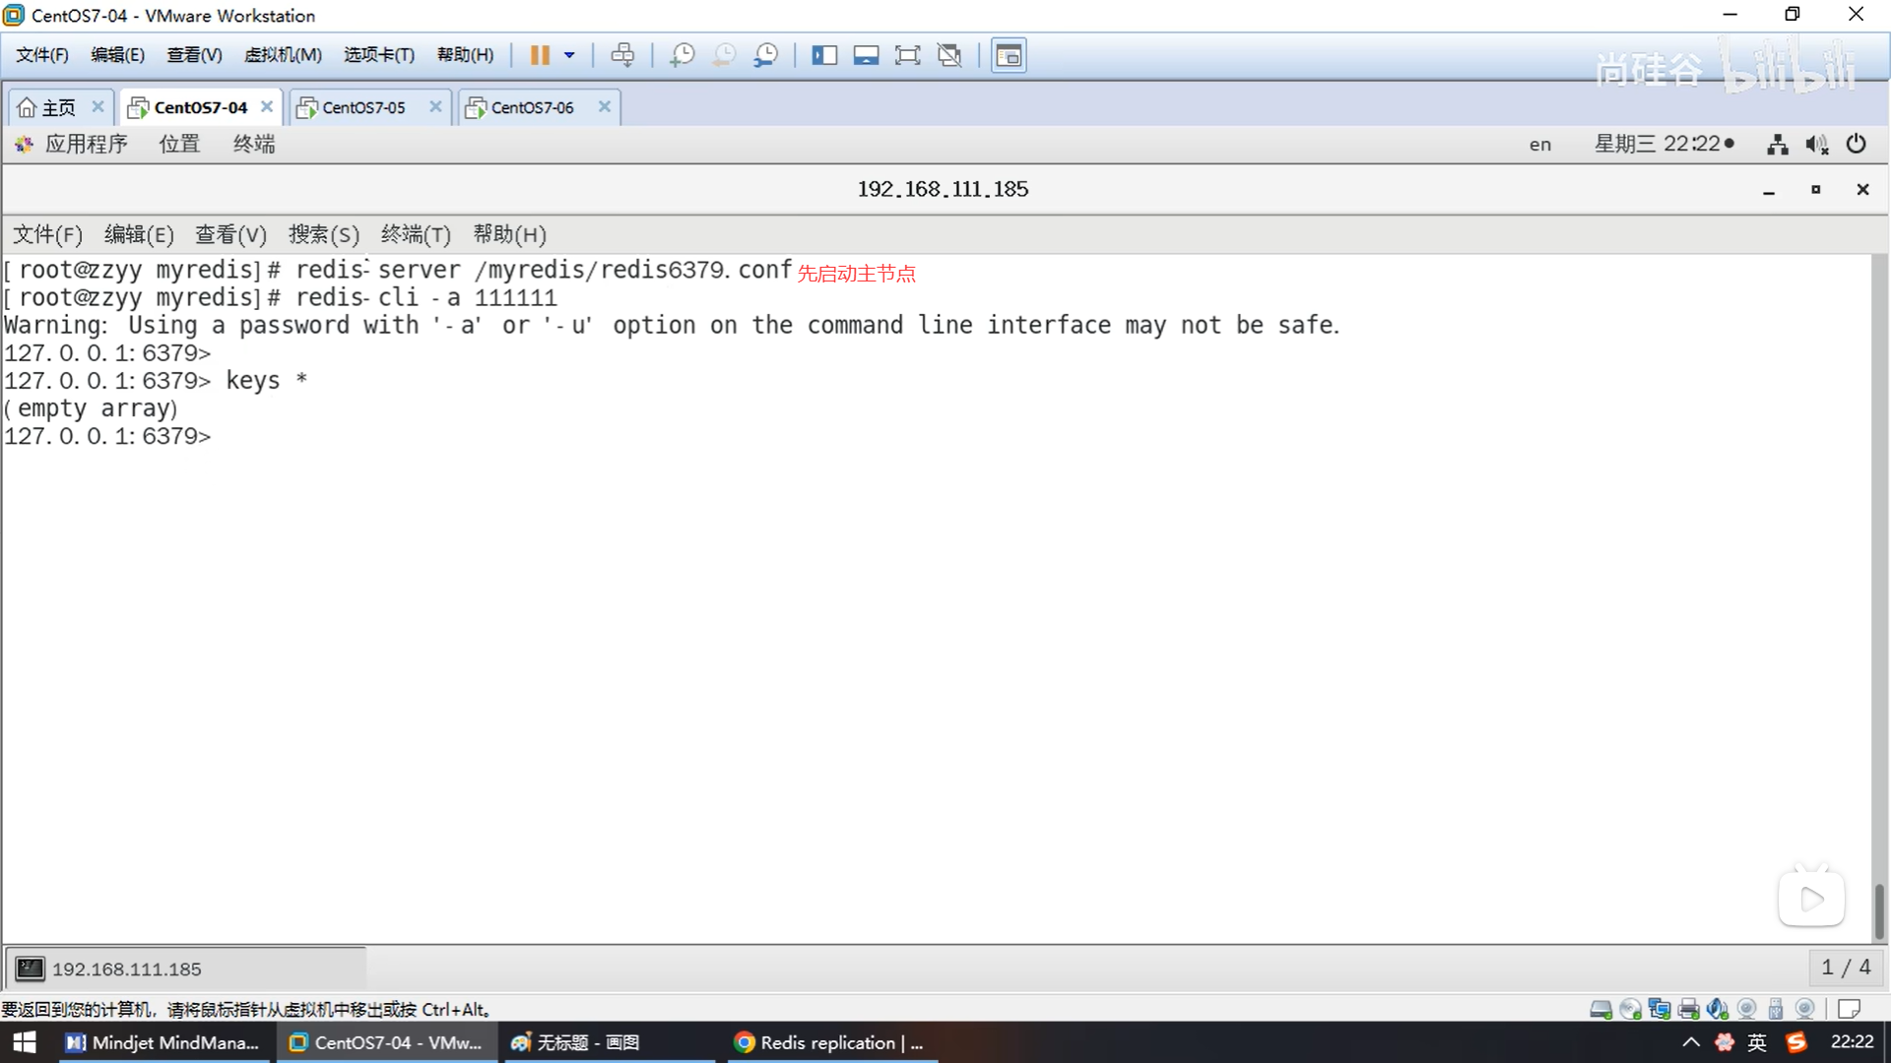Click the GNOME power icon
Viewport: 1891px width, 1063px height.
[1856, 145]
